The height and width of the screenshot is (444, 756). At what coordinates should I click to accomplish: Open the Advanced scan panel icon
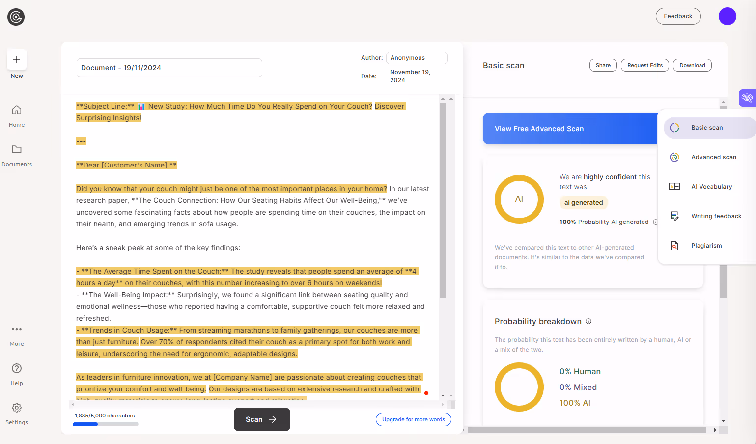(674, 157)
